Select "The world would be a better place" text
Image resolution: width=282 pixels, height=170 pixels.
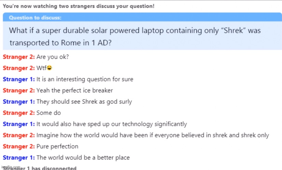pos(83,158)
